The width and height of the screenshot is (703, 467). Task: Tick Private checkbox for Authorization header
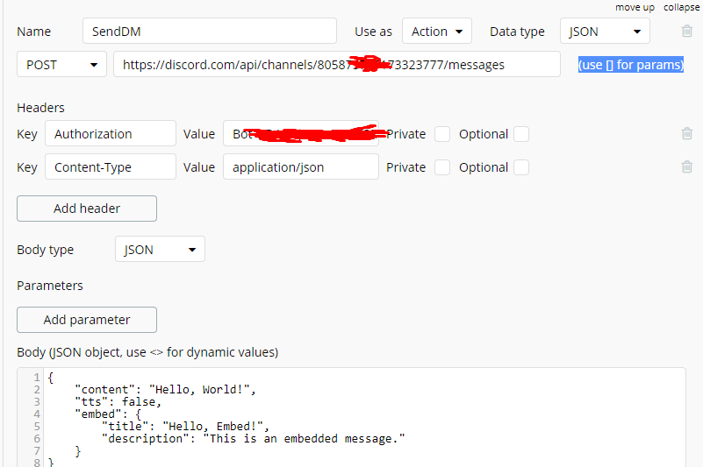[x=442, y=134]
